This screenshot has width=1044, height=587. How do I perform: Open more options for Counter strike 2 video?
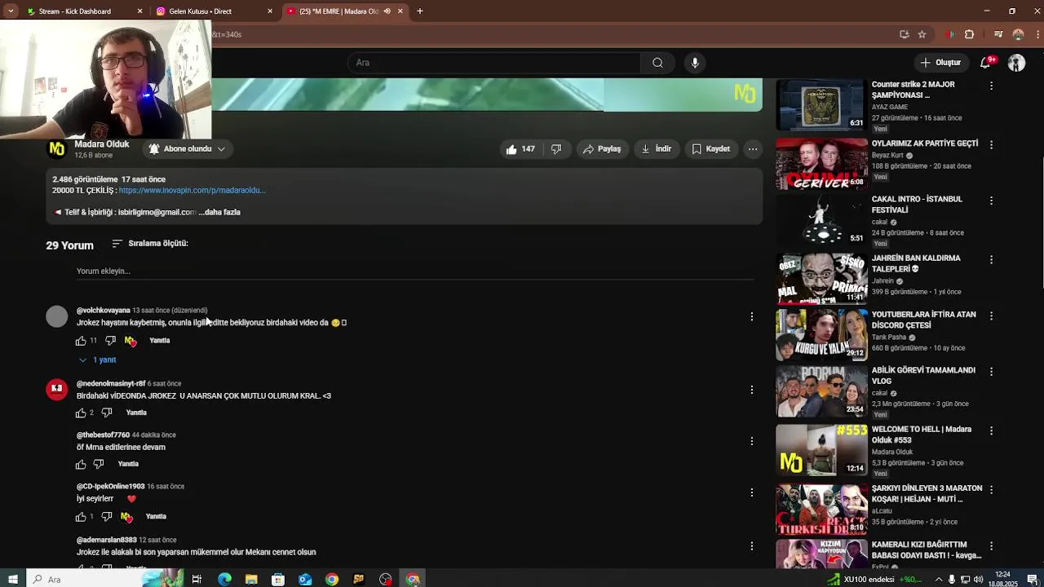coord(991,86)
